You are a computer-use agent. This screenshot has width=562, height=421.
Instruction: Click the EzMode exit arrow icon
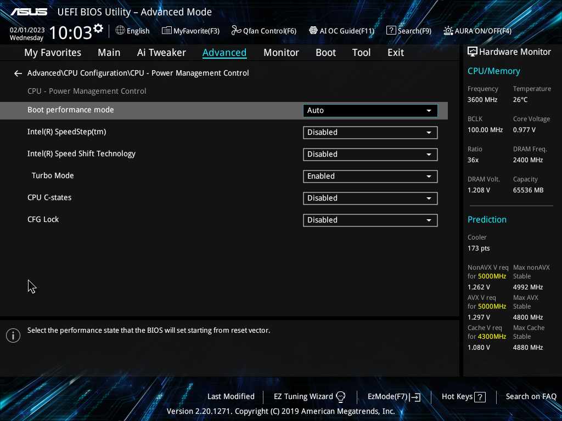tap(415, 397)
